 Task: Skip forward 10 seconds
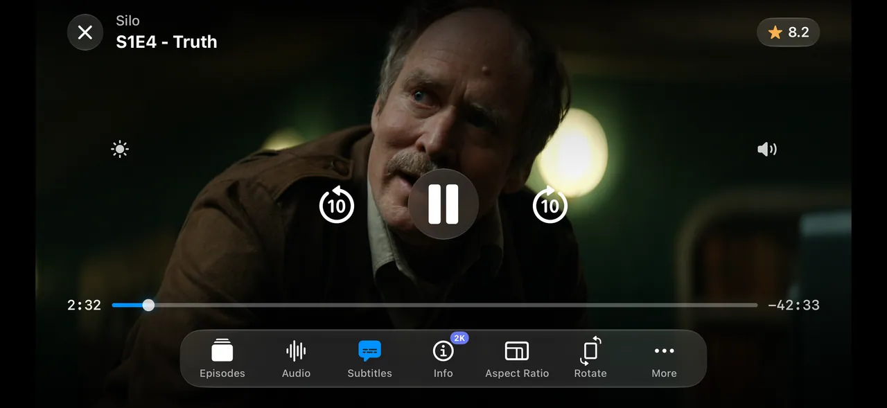click(550, 204)
